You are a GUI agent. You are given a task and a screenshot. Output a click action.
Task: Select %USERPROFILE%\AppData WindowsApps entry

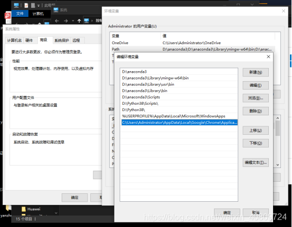click(x=179, y=116)
